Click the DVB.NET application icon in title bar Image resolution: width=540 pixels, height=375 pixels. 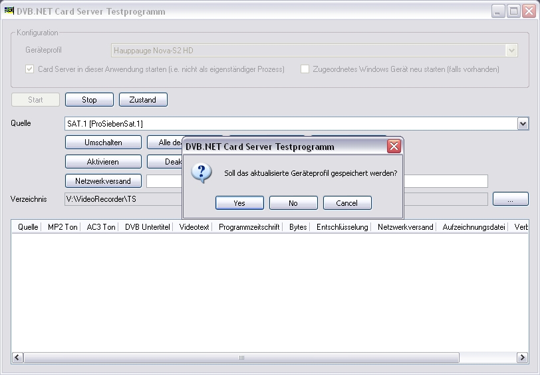(x=9, y=11)
